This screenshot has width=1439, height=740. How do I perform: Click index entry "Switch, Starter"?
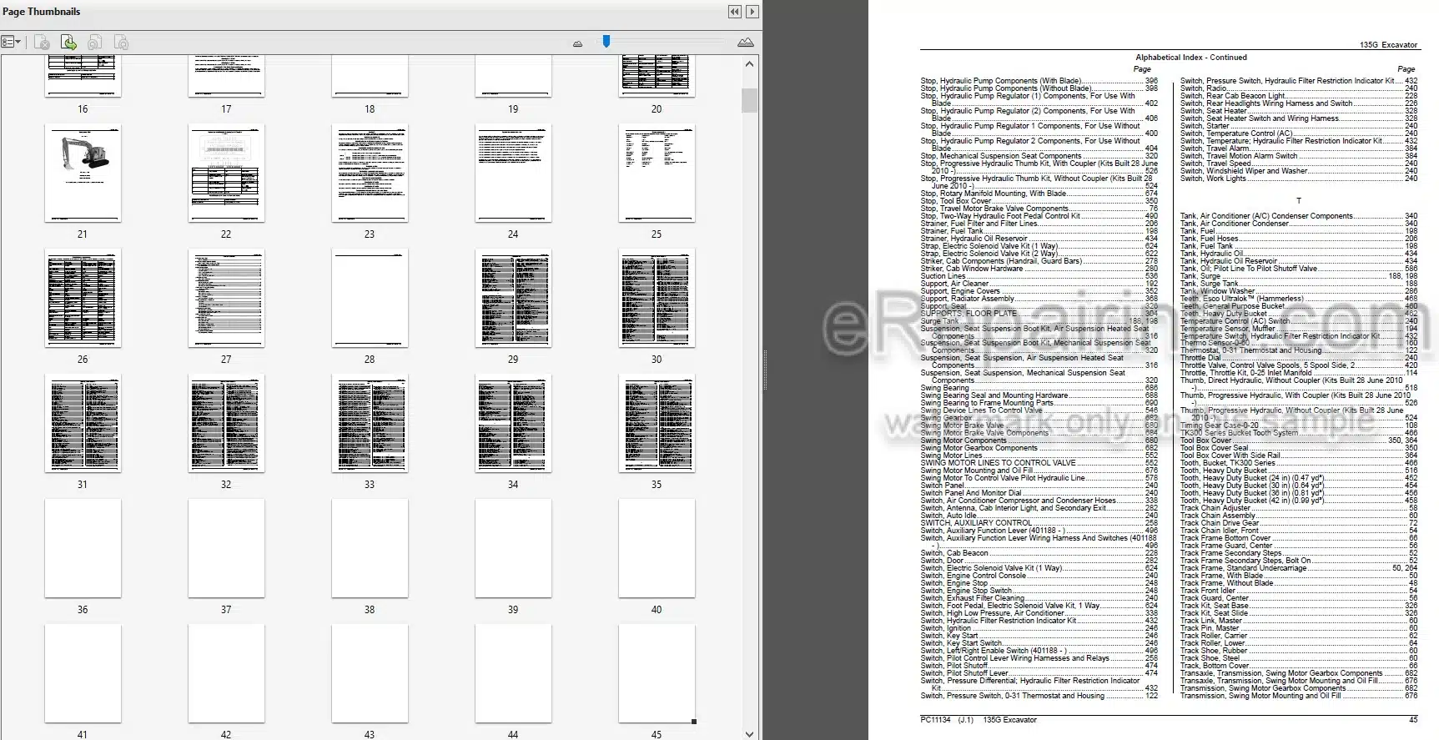pyautogui.click(x=1299, y=126)
